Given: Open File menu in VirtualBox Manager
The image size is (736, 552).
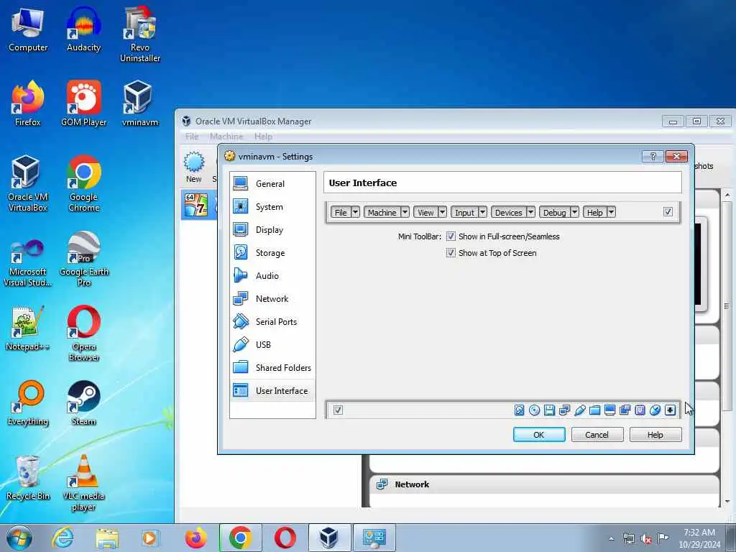Looking at the screenshot, I should coord(191,136).
